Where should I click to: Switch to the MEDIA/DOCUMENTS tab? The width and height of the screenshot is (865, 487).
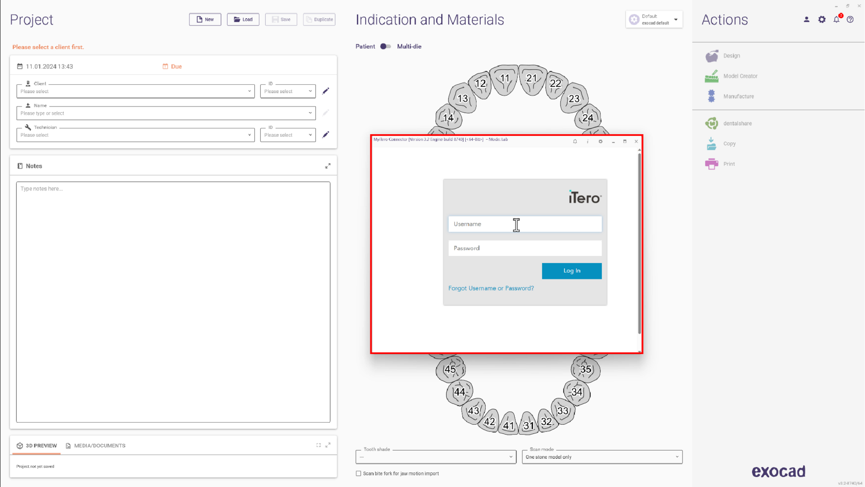coord(95,446)
